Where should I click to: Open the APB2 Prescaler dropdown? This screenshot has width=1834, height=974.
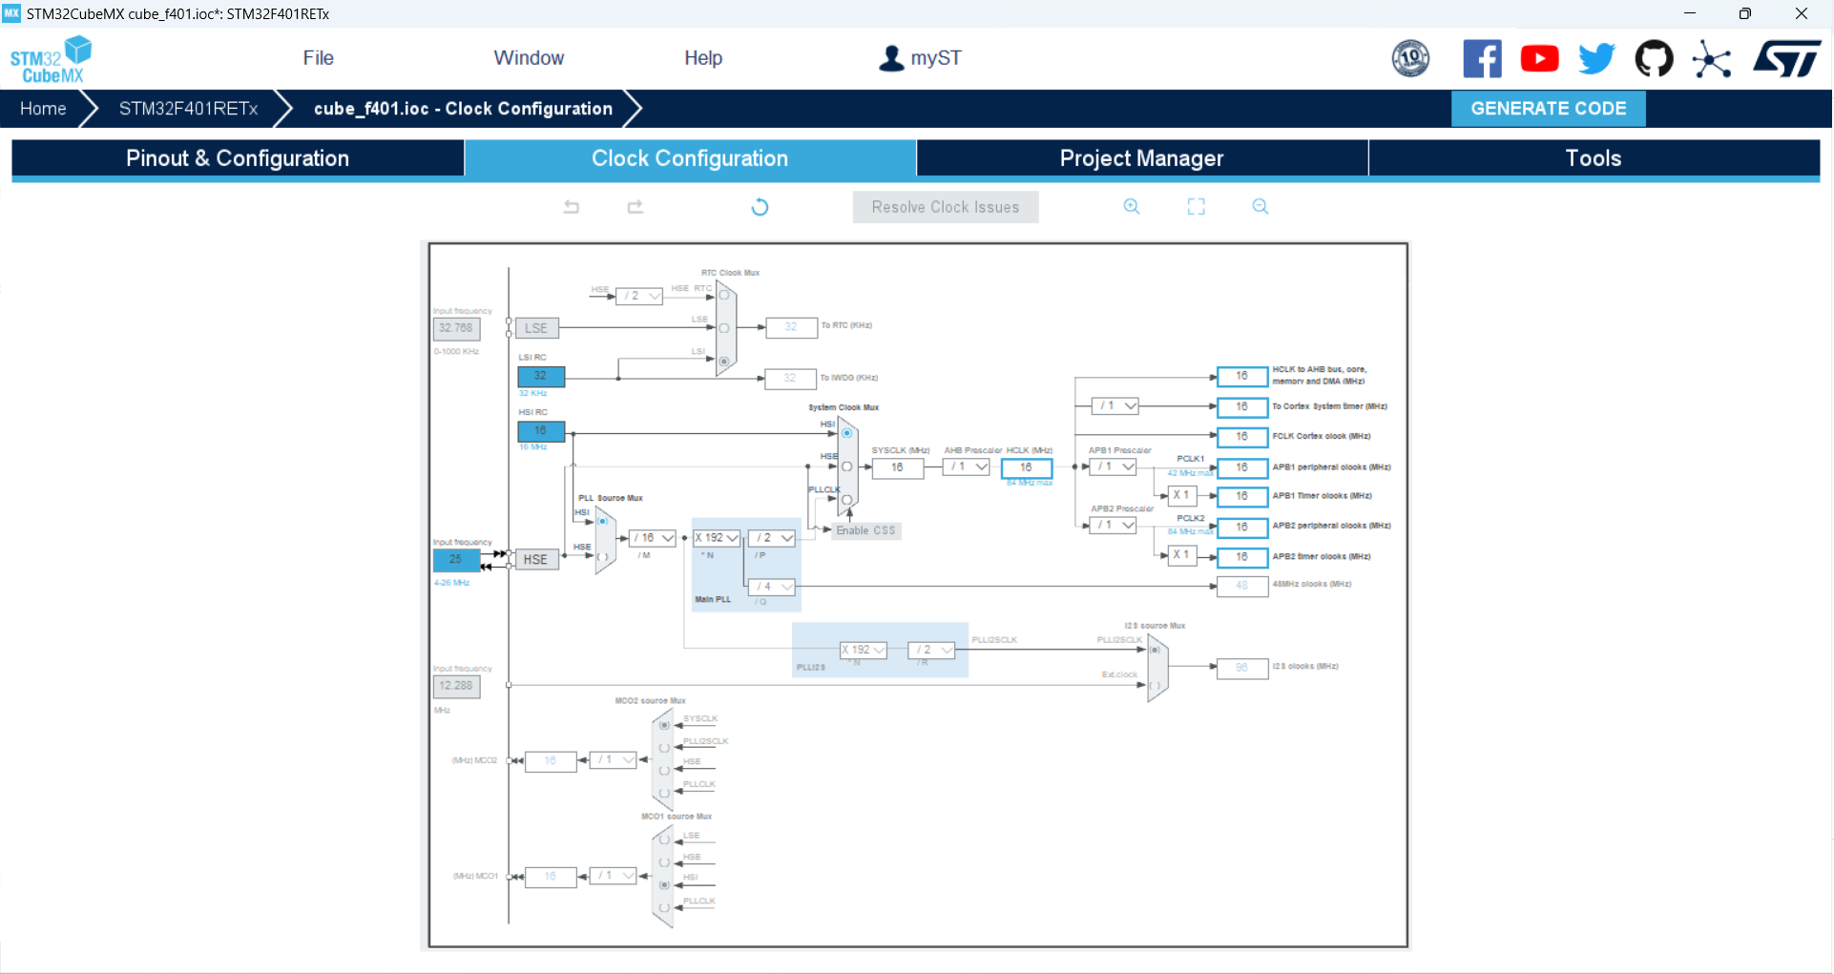pyautogui.click(x=1114, y=526)
